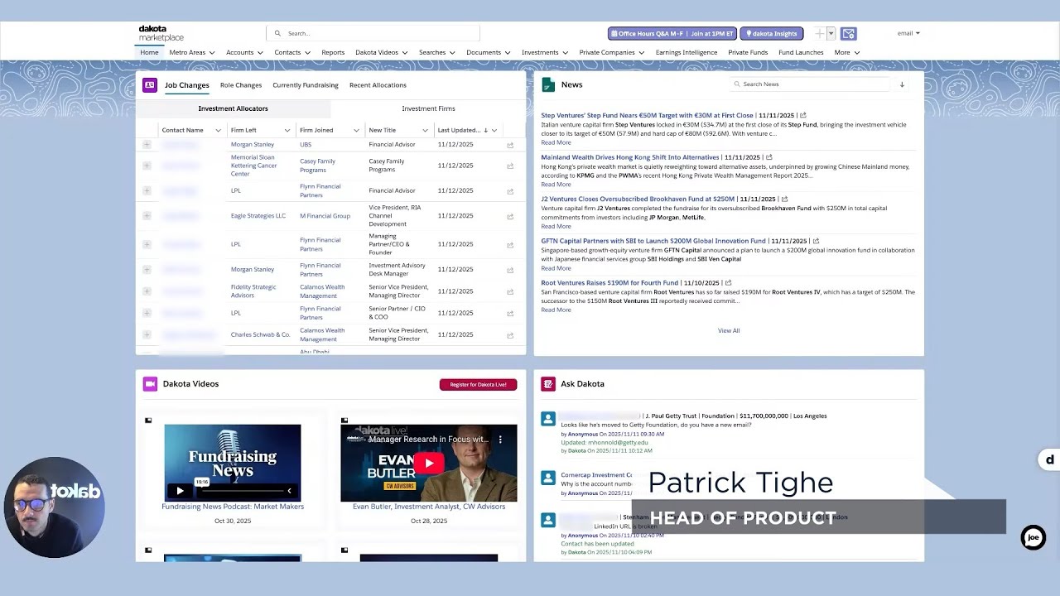Screen dimensions: 1060x596
Task: Click the Dakota Videos panel icon
Action: (x=150, y=383)
